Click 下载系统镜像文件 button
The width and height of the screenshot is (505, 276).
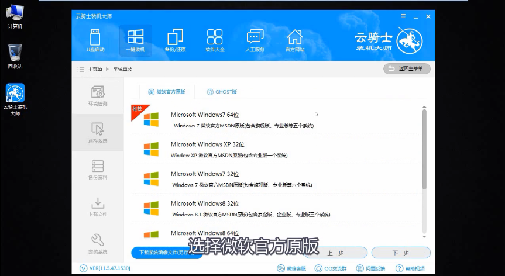tap(167, 253)
